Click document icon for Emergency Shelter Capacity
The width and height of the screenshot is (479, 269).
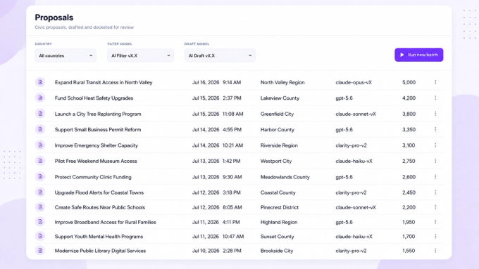point(40,145)
